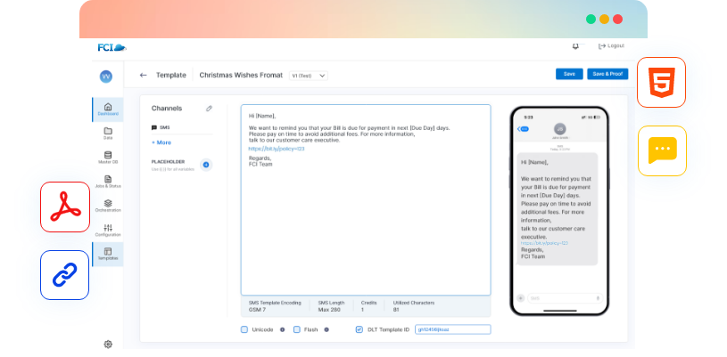This screenshot has height=357, width=727.
Task: Click the Save & Proof button
Action: 607,74
